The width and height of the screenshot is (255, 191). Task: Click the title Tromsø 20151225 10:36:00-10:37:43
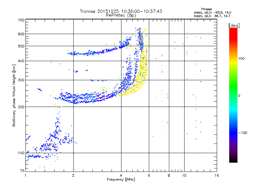(121, 11)
